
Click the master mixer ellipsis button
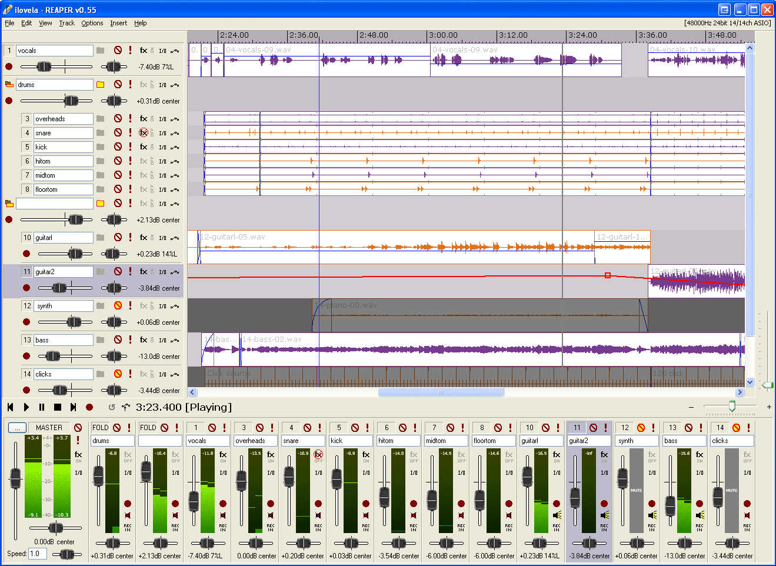click(18, 428)
